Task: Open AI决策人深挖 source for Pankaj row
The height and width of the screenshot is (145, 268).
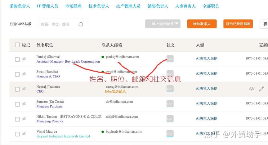Action: tap(207, 59)
